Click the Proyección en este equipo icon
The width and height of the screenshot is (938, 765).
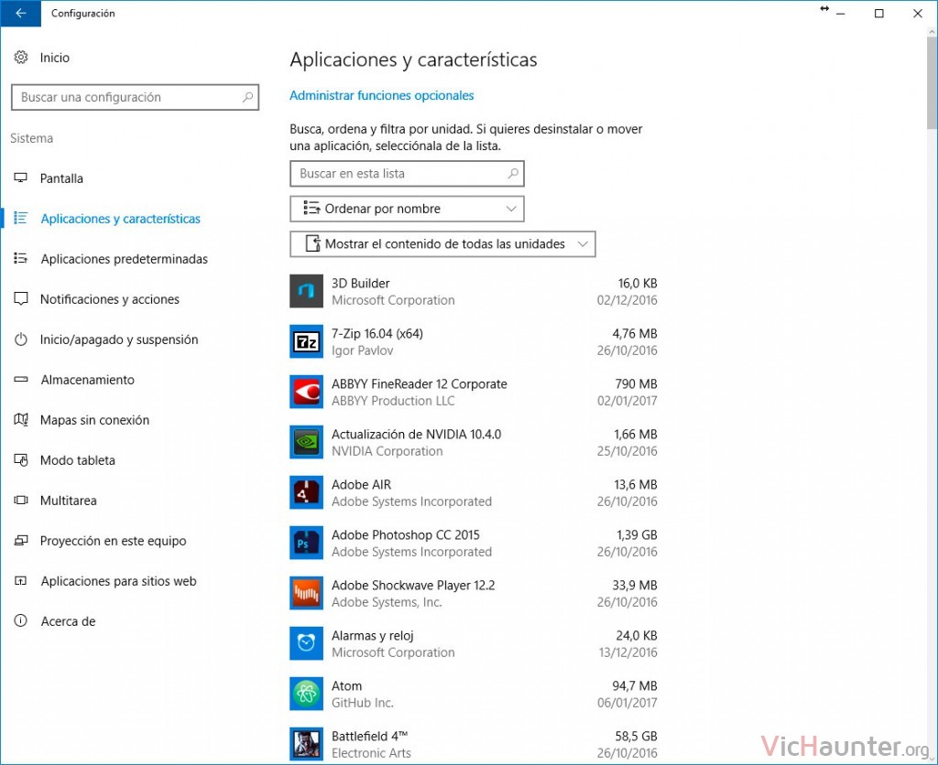[x=21, y=540]
